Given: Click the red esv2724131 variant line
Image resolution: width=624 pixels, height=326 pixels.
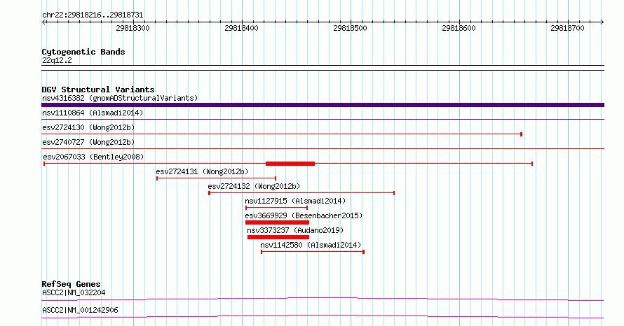Looking at the screenshot, I should coord(216,178).
